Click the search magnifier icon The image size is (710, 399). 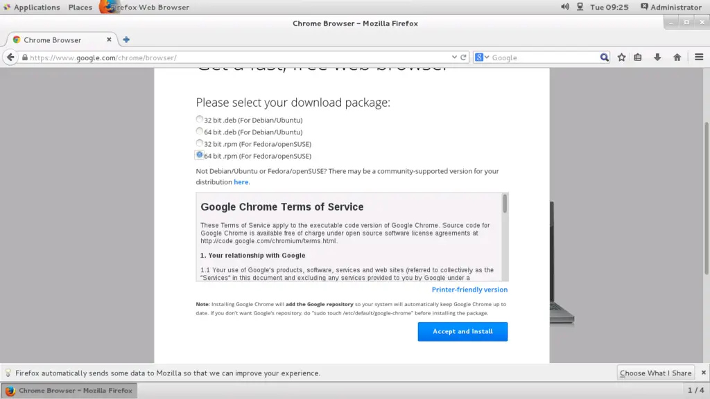pos(604,57)
